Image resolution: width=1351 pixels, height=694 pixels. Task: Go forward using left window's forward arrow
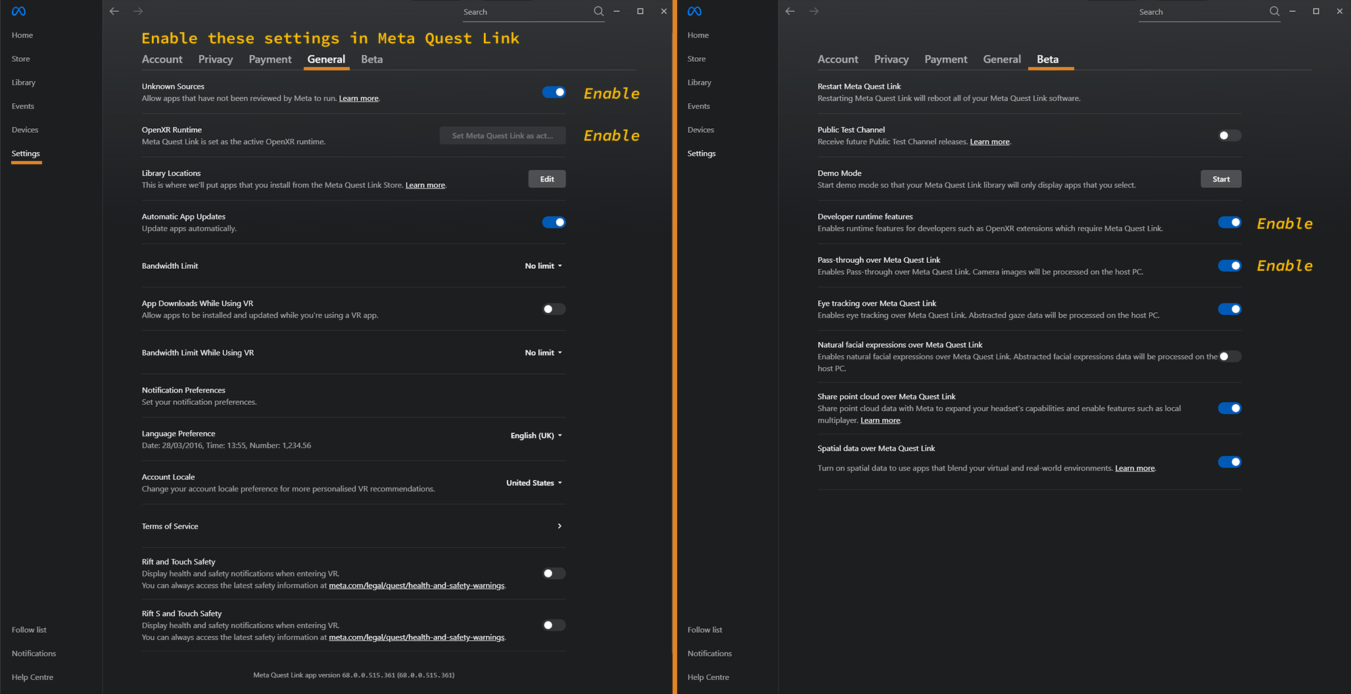point(138,11)
